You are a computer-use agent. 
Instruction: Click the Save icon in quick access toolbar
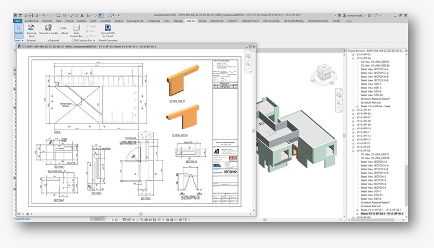[x=31, y=15]
